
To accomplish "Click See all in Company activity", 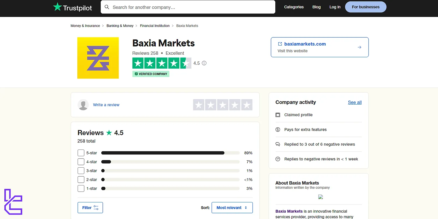I will pyautogui.click(x=355, y=102).
